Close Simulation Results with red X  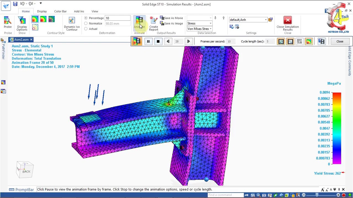coord(288,24)
